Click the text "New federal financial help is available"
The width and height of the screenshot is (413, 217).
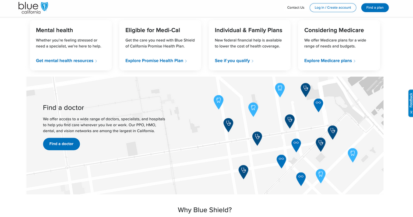[x=248, y=40]
